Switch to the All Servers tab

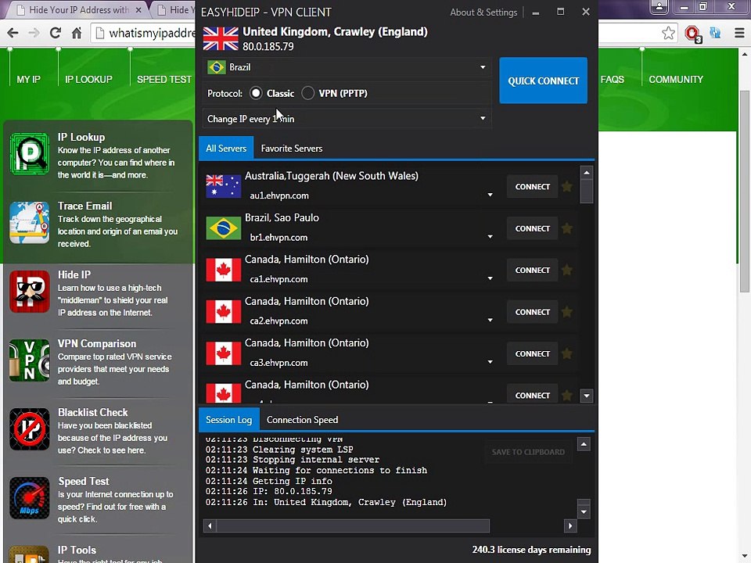pyautogui.click(x=226, y=149)
